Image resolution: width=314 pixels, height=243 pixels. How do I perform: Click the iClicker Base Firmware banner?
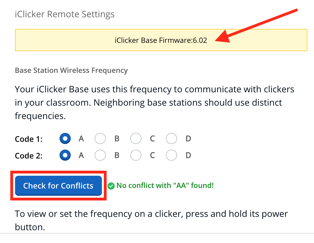point(161,40)
